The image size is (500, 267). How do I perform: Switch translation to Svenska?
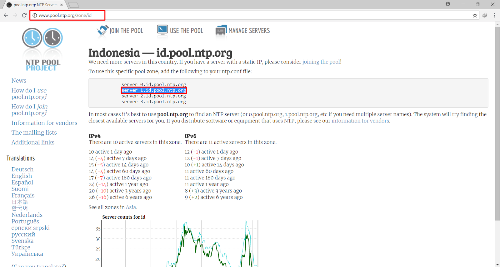pyautogui.click(x=22, y=241)
